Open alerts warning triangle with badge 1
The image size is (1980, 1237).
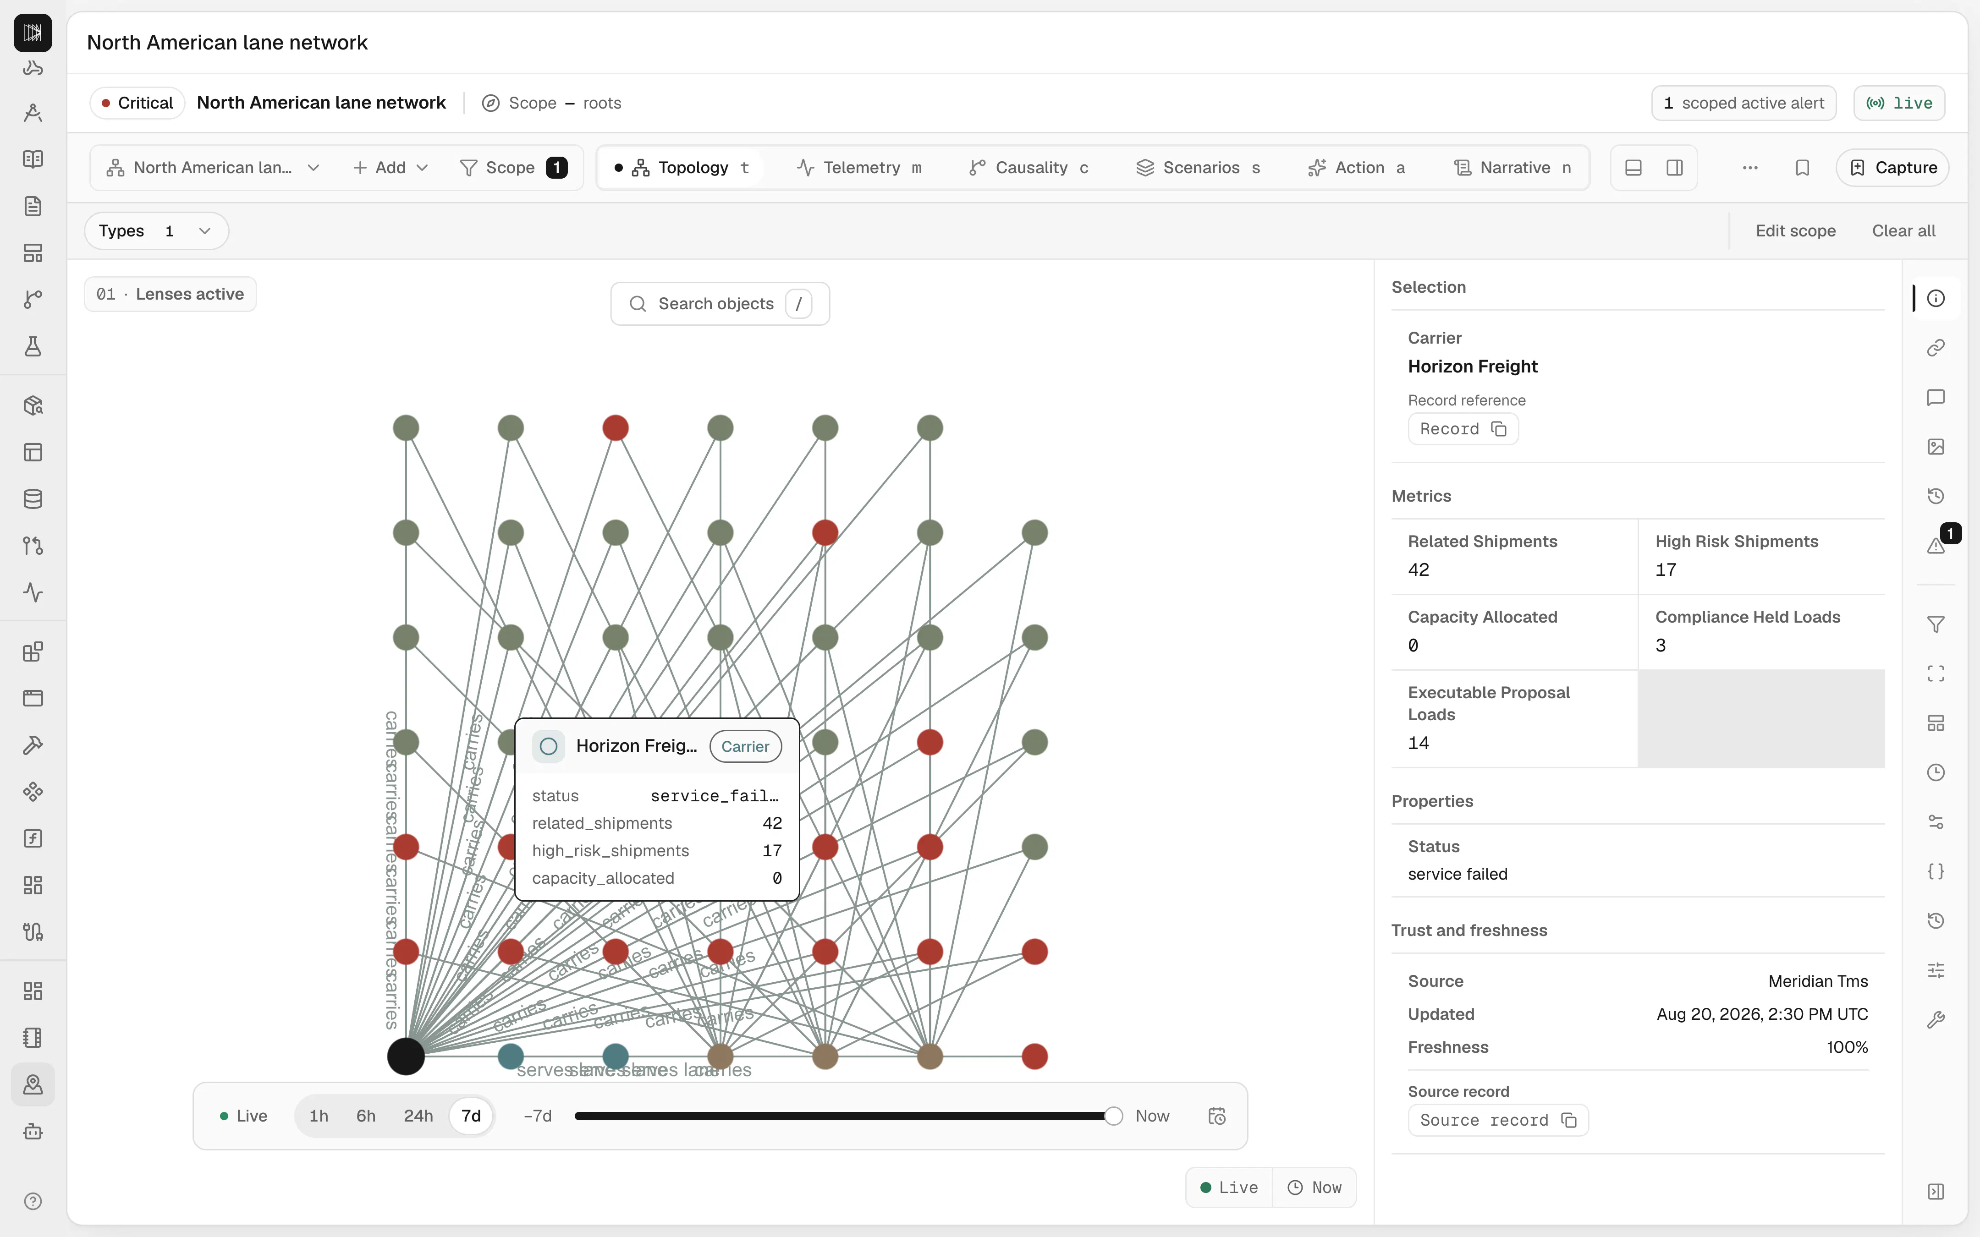tap(1935, 546)
